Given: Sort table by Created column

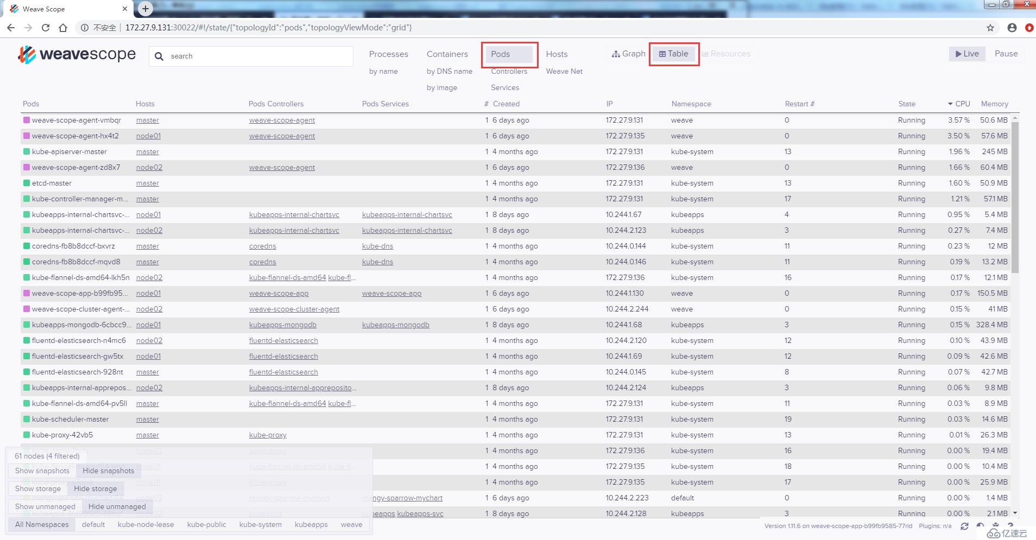Looking at the screenshot, I should pyautogui.click(x=506, y=104).
